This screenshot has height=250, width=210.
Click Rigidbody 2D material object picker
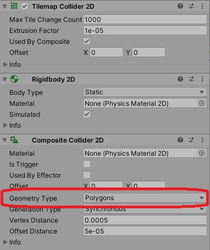(202, 103)
